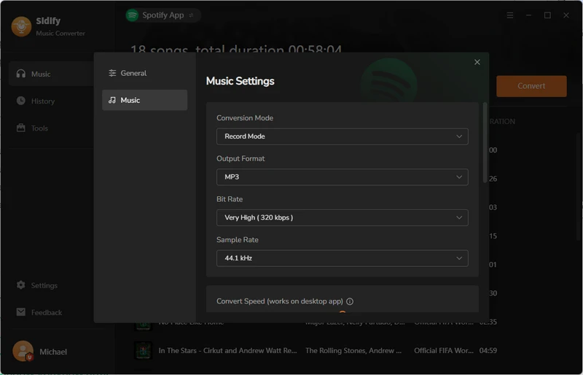
Task: Click the Rolling Stones artist cell
Action: pos(353,350)
